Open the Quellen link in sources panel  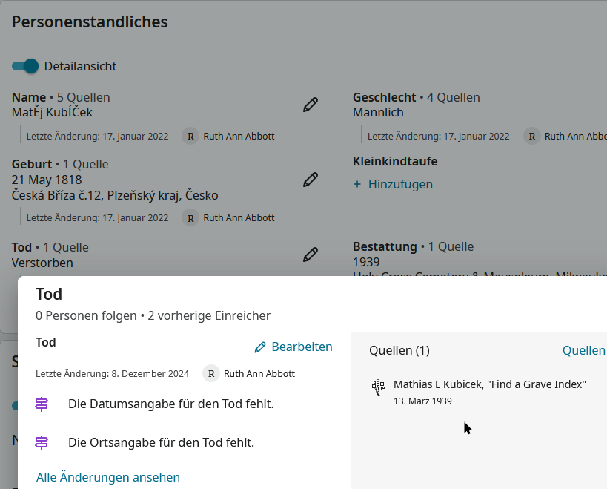583,350
